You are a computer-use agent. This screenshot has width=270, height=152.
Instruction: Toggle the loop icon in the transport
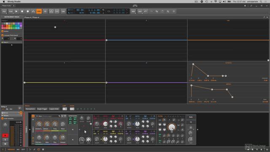[109, 11]
